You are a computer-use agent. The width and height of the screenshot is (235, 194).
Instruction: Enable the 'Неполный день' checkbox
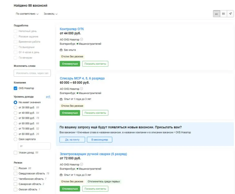click(x=15, y=31)
